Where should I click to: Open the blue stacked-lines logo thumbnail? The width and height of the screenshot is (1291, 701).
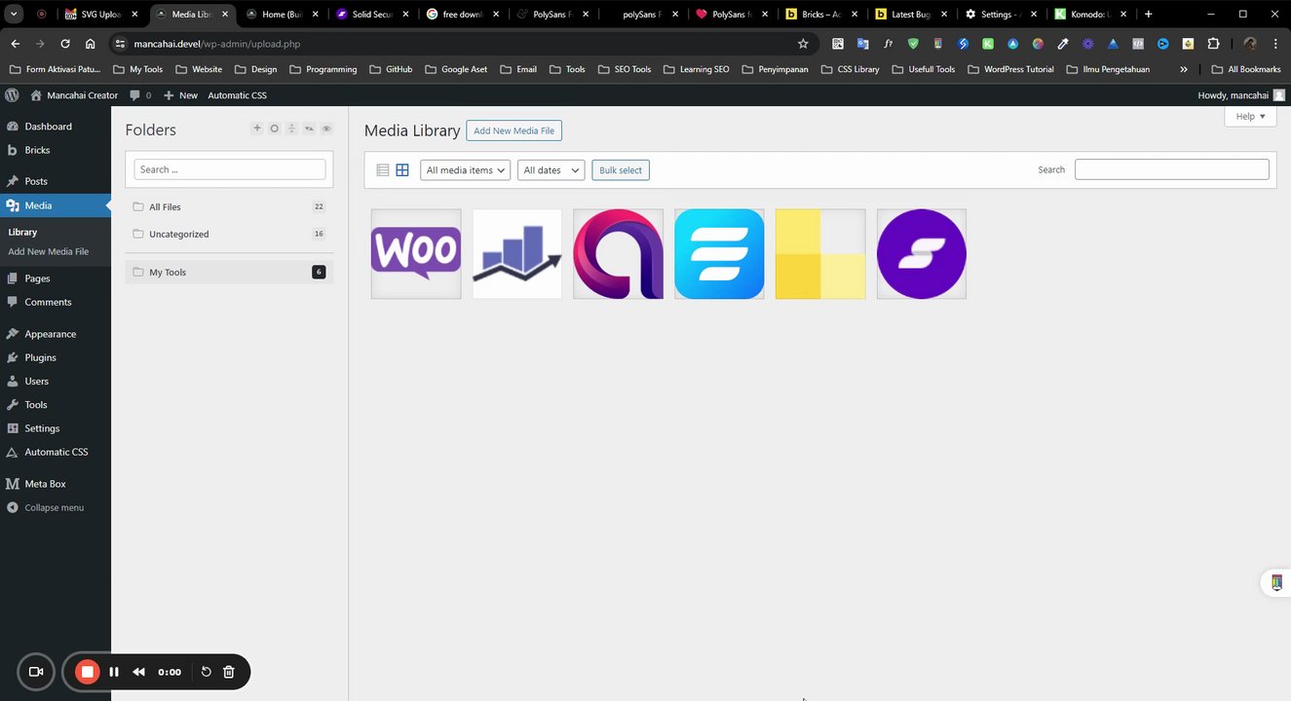pos(719,254)
